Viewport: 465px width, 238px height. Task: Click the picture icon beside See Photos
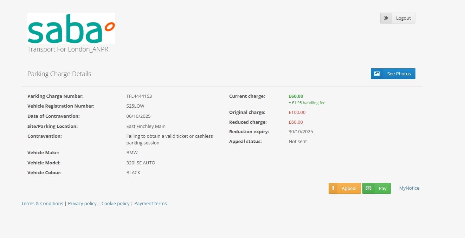click(377, 74)
